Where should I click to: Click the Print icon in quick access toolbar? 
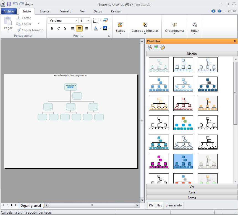pos(28,4)
